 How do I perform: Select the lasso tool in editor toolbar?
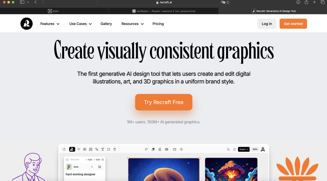point(146,149)
